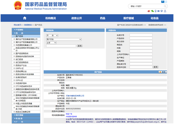The width and height of the screenshot is (174, 124).
Task: Open 化妆品 navigation menu
Action: pyautogui.click(x=155, y=18)
